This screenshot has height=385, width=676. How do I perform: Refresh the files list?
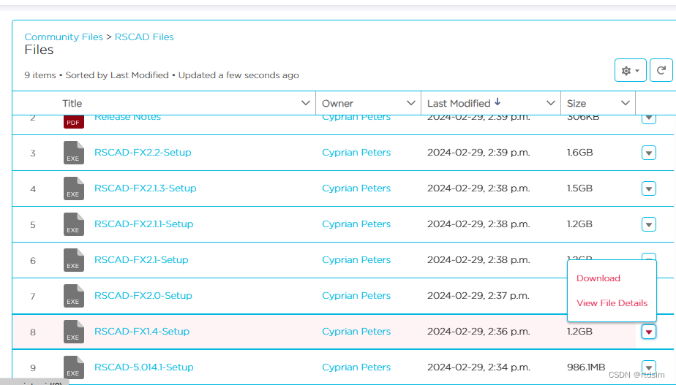point(661,70)
